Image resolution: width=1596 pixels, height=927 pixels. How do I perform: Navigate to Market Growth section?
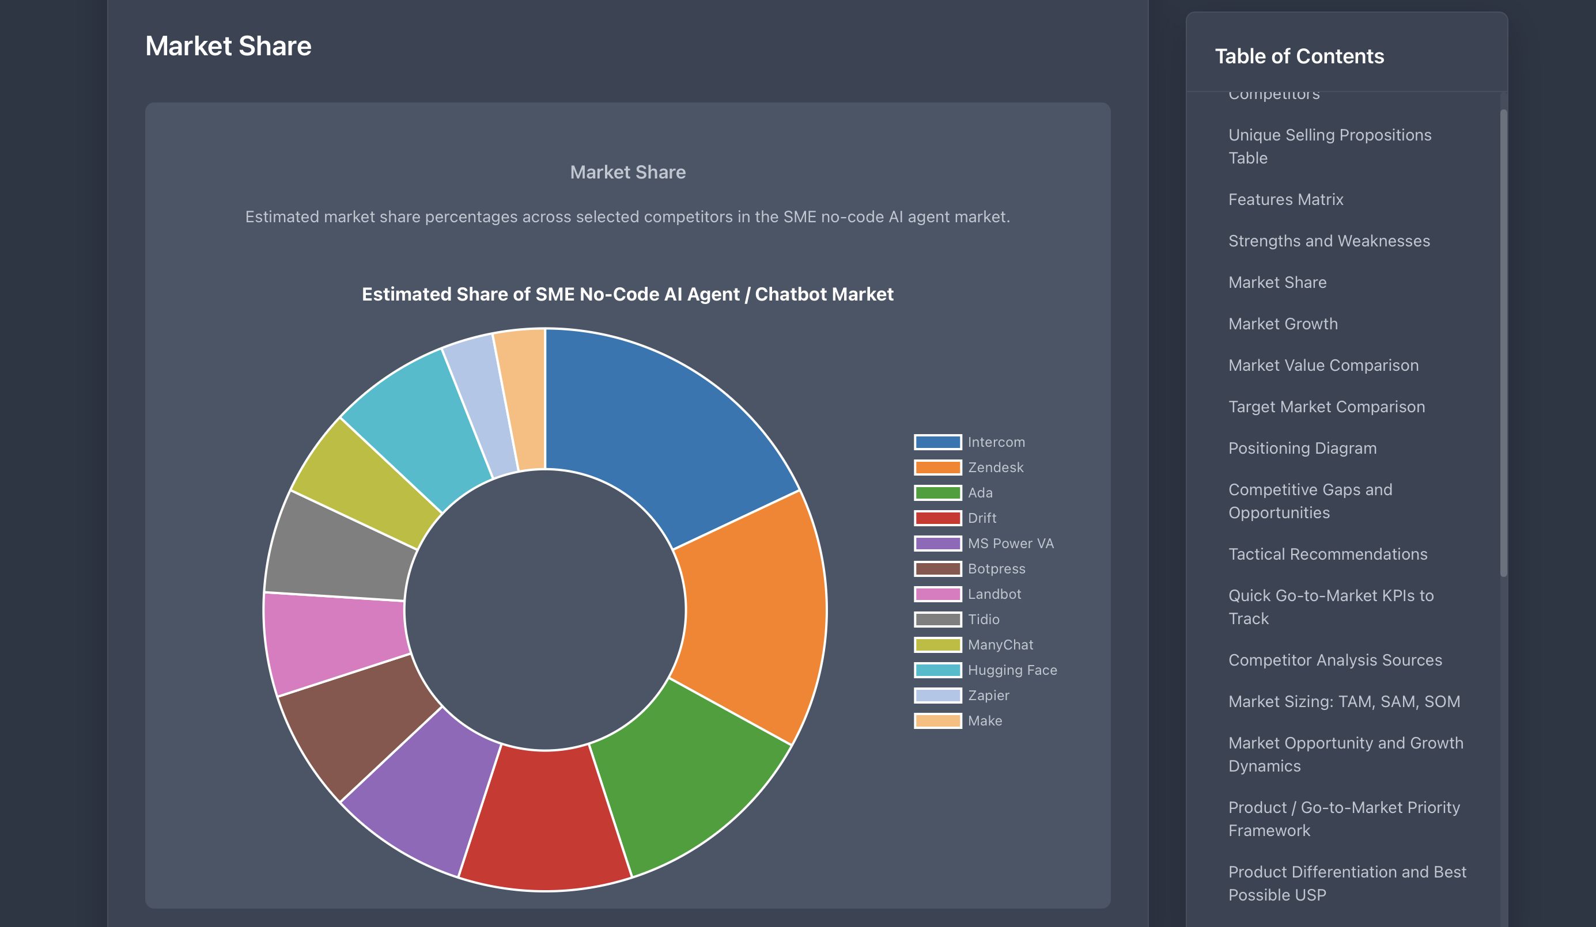1283,324
